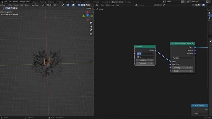Viewport: 212px width, 119px height.
Task: Click the Blender logo icon
Action: [2, 2]
